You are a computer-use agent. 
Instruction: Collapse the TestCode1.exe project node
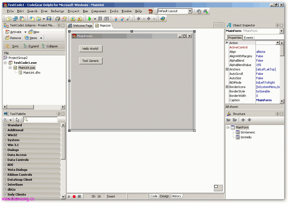(5, 63)
